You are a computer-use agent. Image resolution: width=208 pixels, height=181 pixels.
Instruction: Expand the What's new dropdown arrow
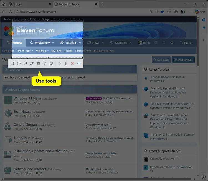coord(53,43)
